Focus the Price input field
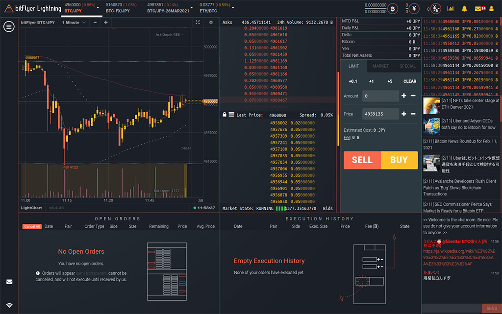The width and height of the screenshot is (502, 314). click(x=380, y=114)
